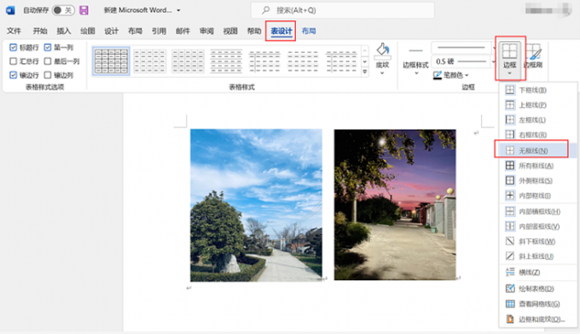Uncheck the 标题行 checkbox

14,47
